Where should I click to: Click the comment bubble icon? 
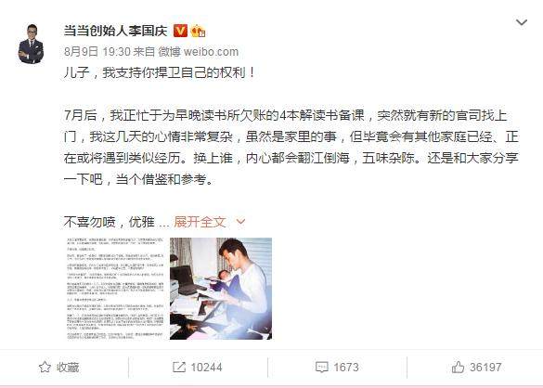(x=322, y=368)
